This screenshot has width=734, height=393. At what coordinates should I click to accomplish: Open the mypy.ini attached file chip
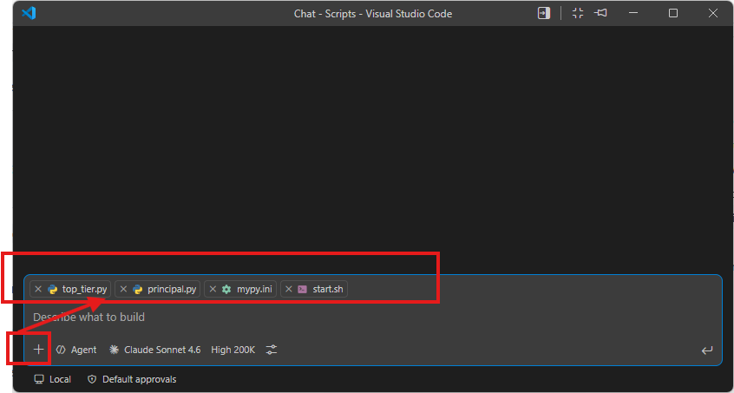tap(240, 289)
